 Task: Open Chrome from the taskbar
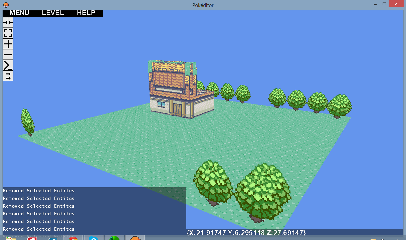(73, 238)
